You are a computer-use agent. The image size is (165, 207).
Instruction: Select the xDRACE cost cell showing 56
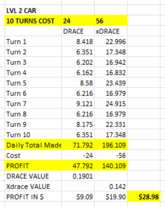(111, 21)
